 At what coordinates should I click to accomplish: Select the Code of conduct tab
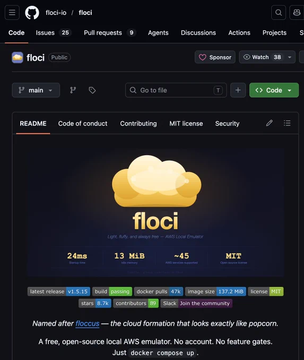coord(83,123)
